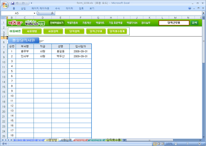Open the Customize Quick Access Toolbar dropdown
Screen dimensions: 206x146
32,3
